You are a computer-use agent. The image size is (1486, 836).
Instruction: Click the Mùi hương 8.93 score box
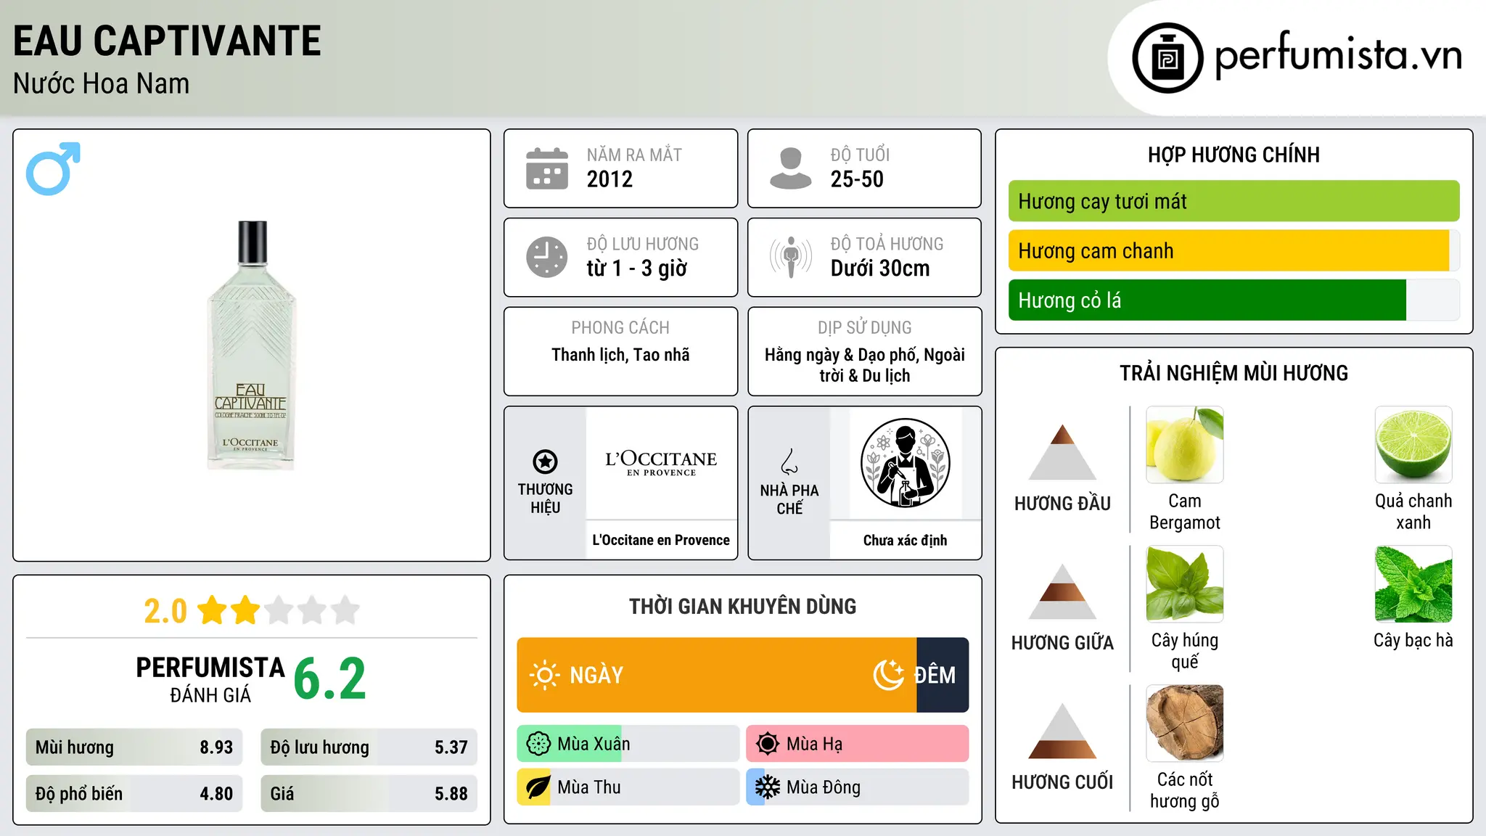[x=134, y=747]
